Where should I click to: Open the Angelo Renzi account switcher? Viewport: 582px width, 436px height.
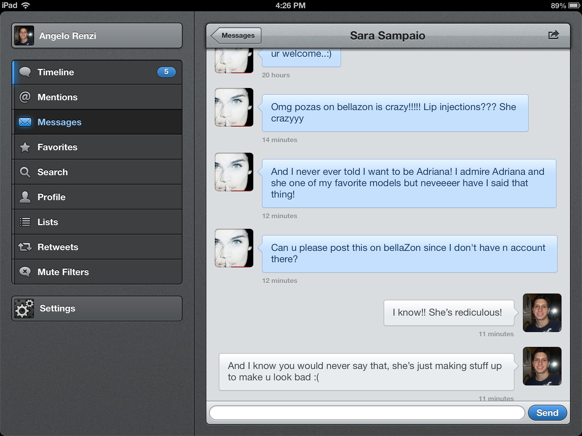coord(97,35)
